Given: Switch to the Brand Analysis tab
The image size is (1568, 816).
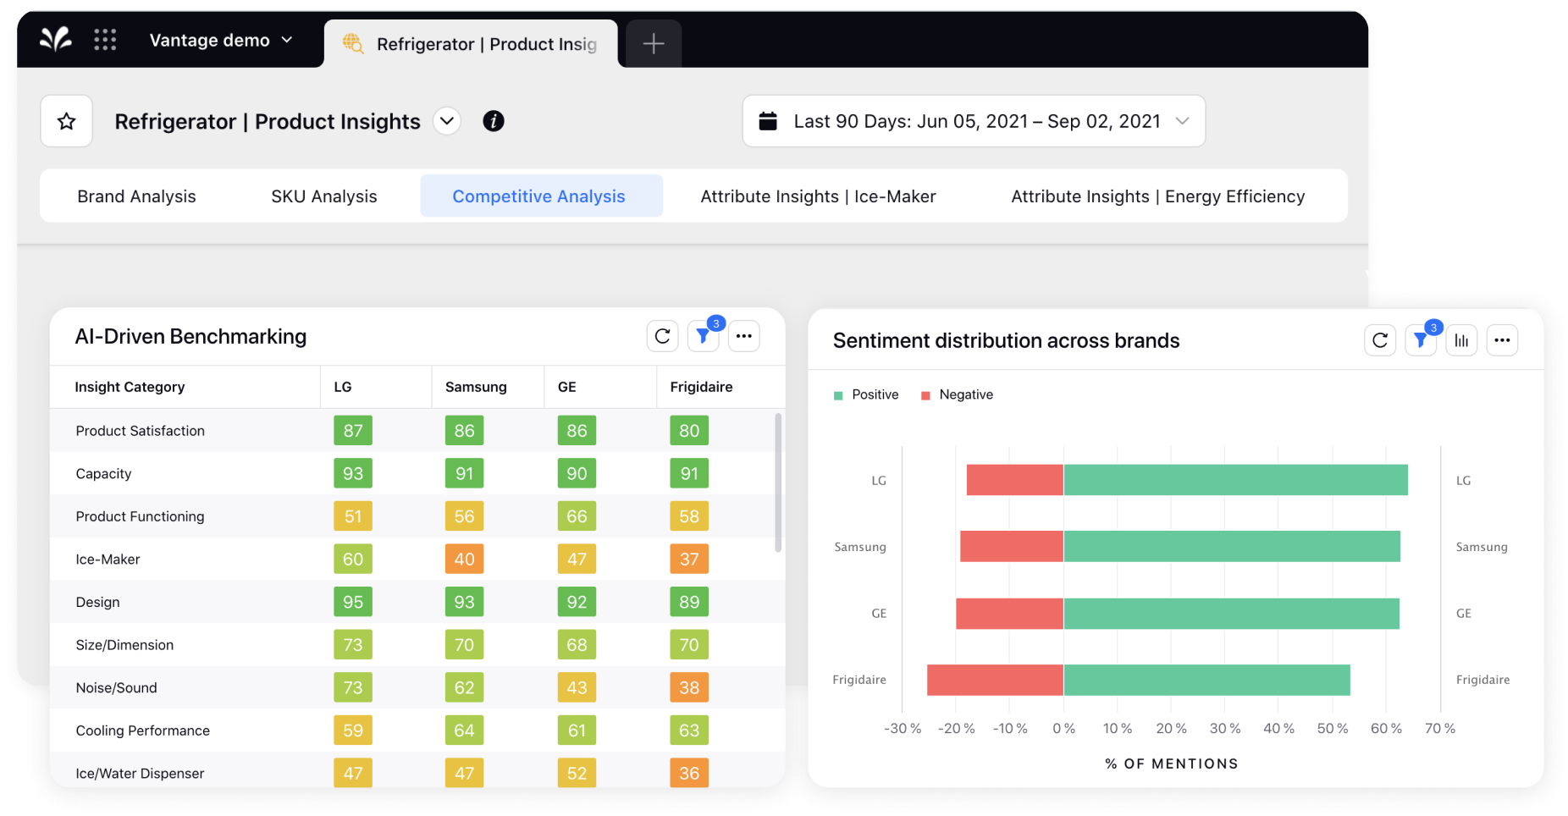Looking at the screenshot, I should pos(136,196).
